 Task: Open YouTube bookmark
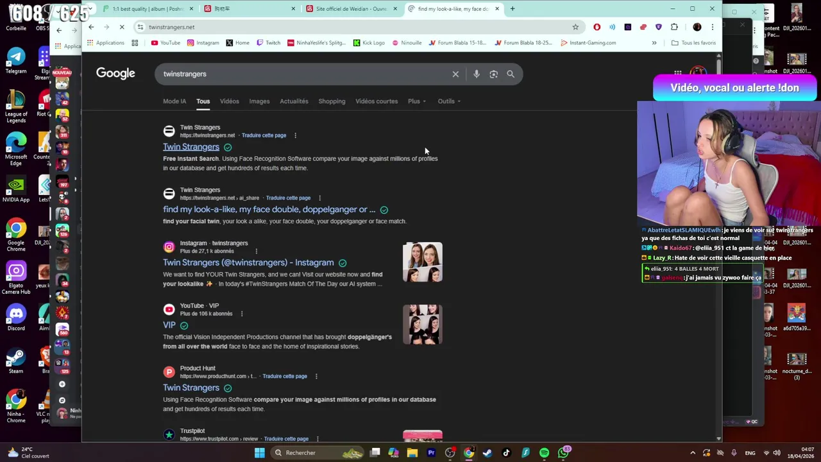(x=165, y=43)
